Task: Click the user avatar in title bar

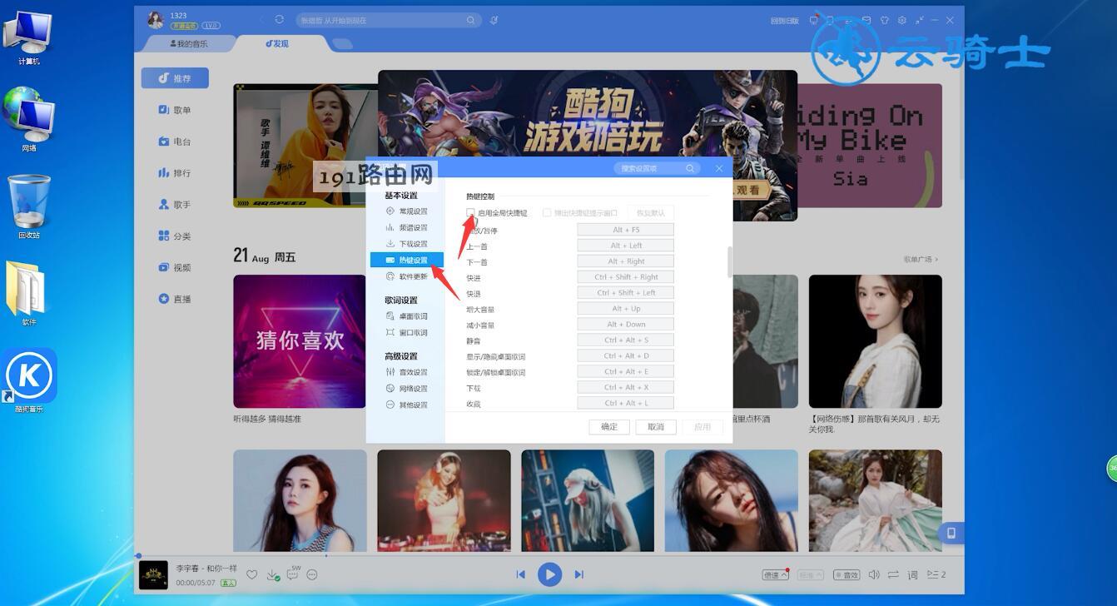Action: [x=155, y=19]
